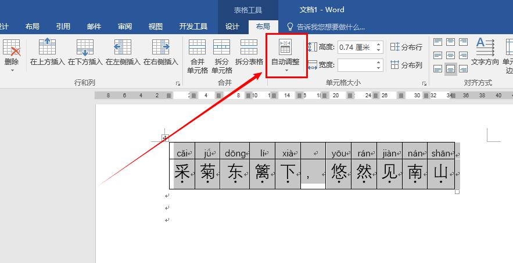
Task: Align cell text top center
Action: 450,42
